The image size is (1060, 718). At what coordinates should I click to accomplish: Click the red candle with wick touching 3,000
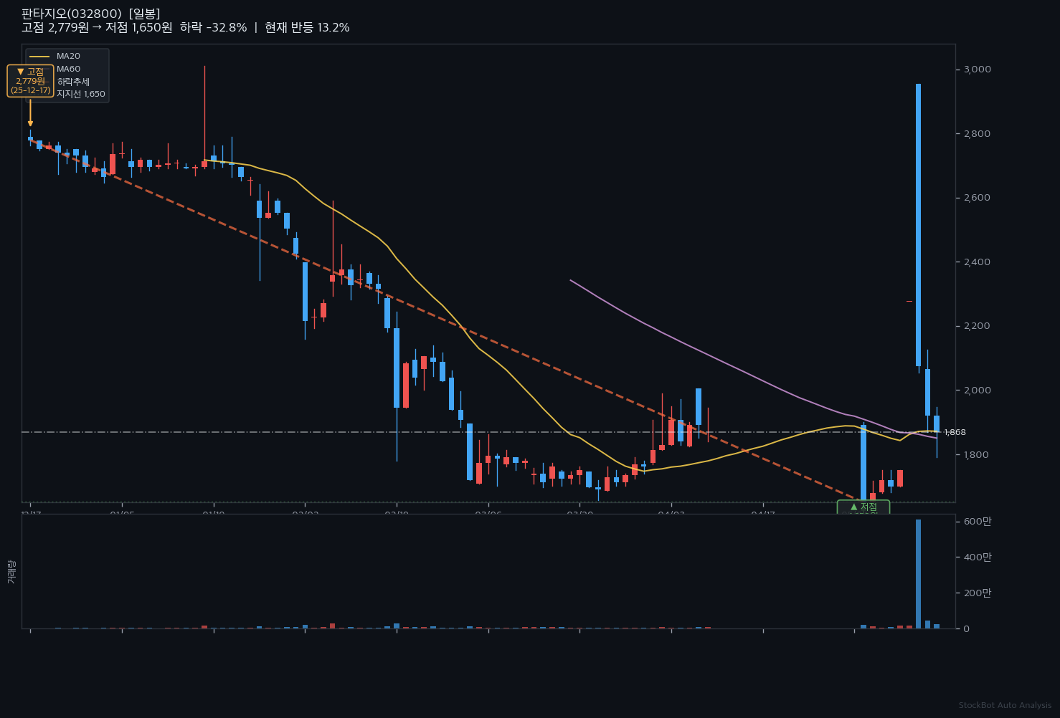click(204, 164)
